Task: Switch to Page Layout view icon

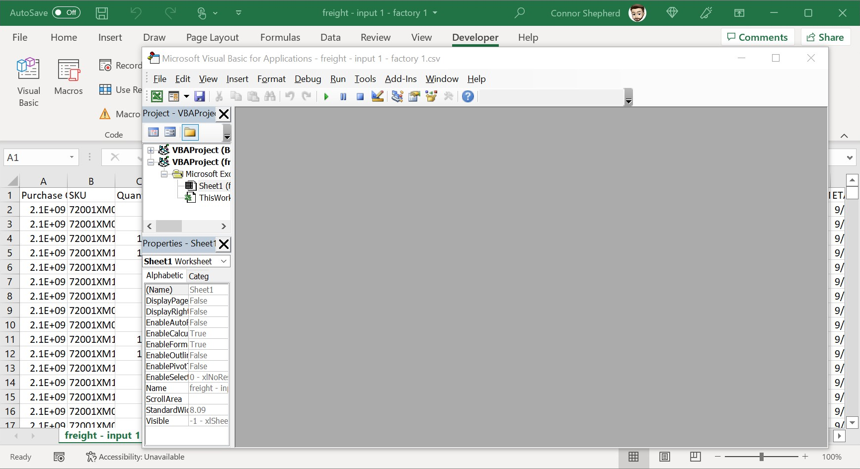Action: 665,457
